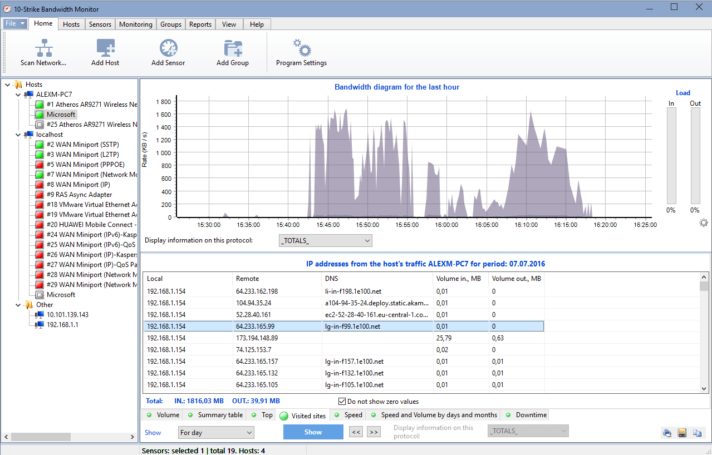Click the save floppy disk icon

point(682,433)
